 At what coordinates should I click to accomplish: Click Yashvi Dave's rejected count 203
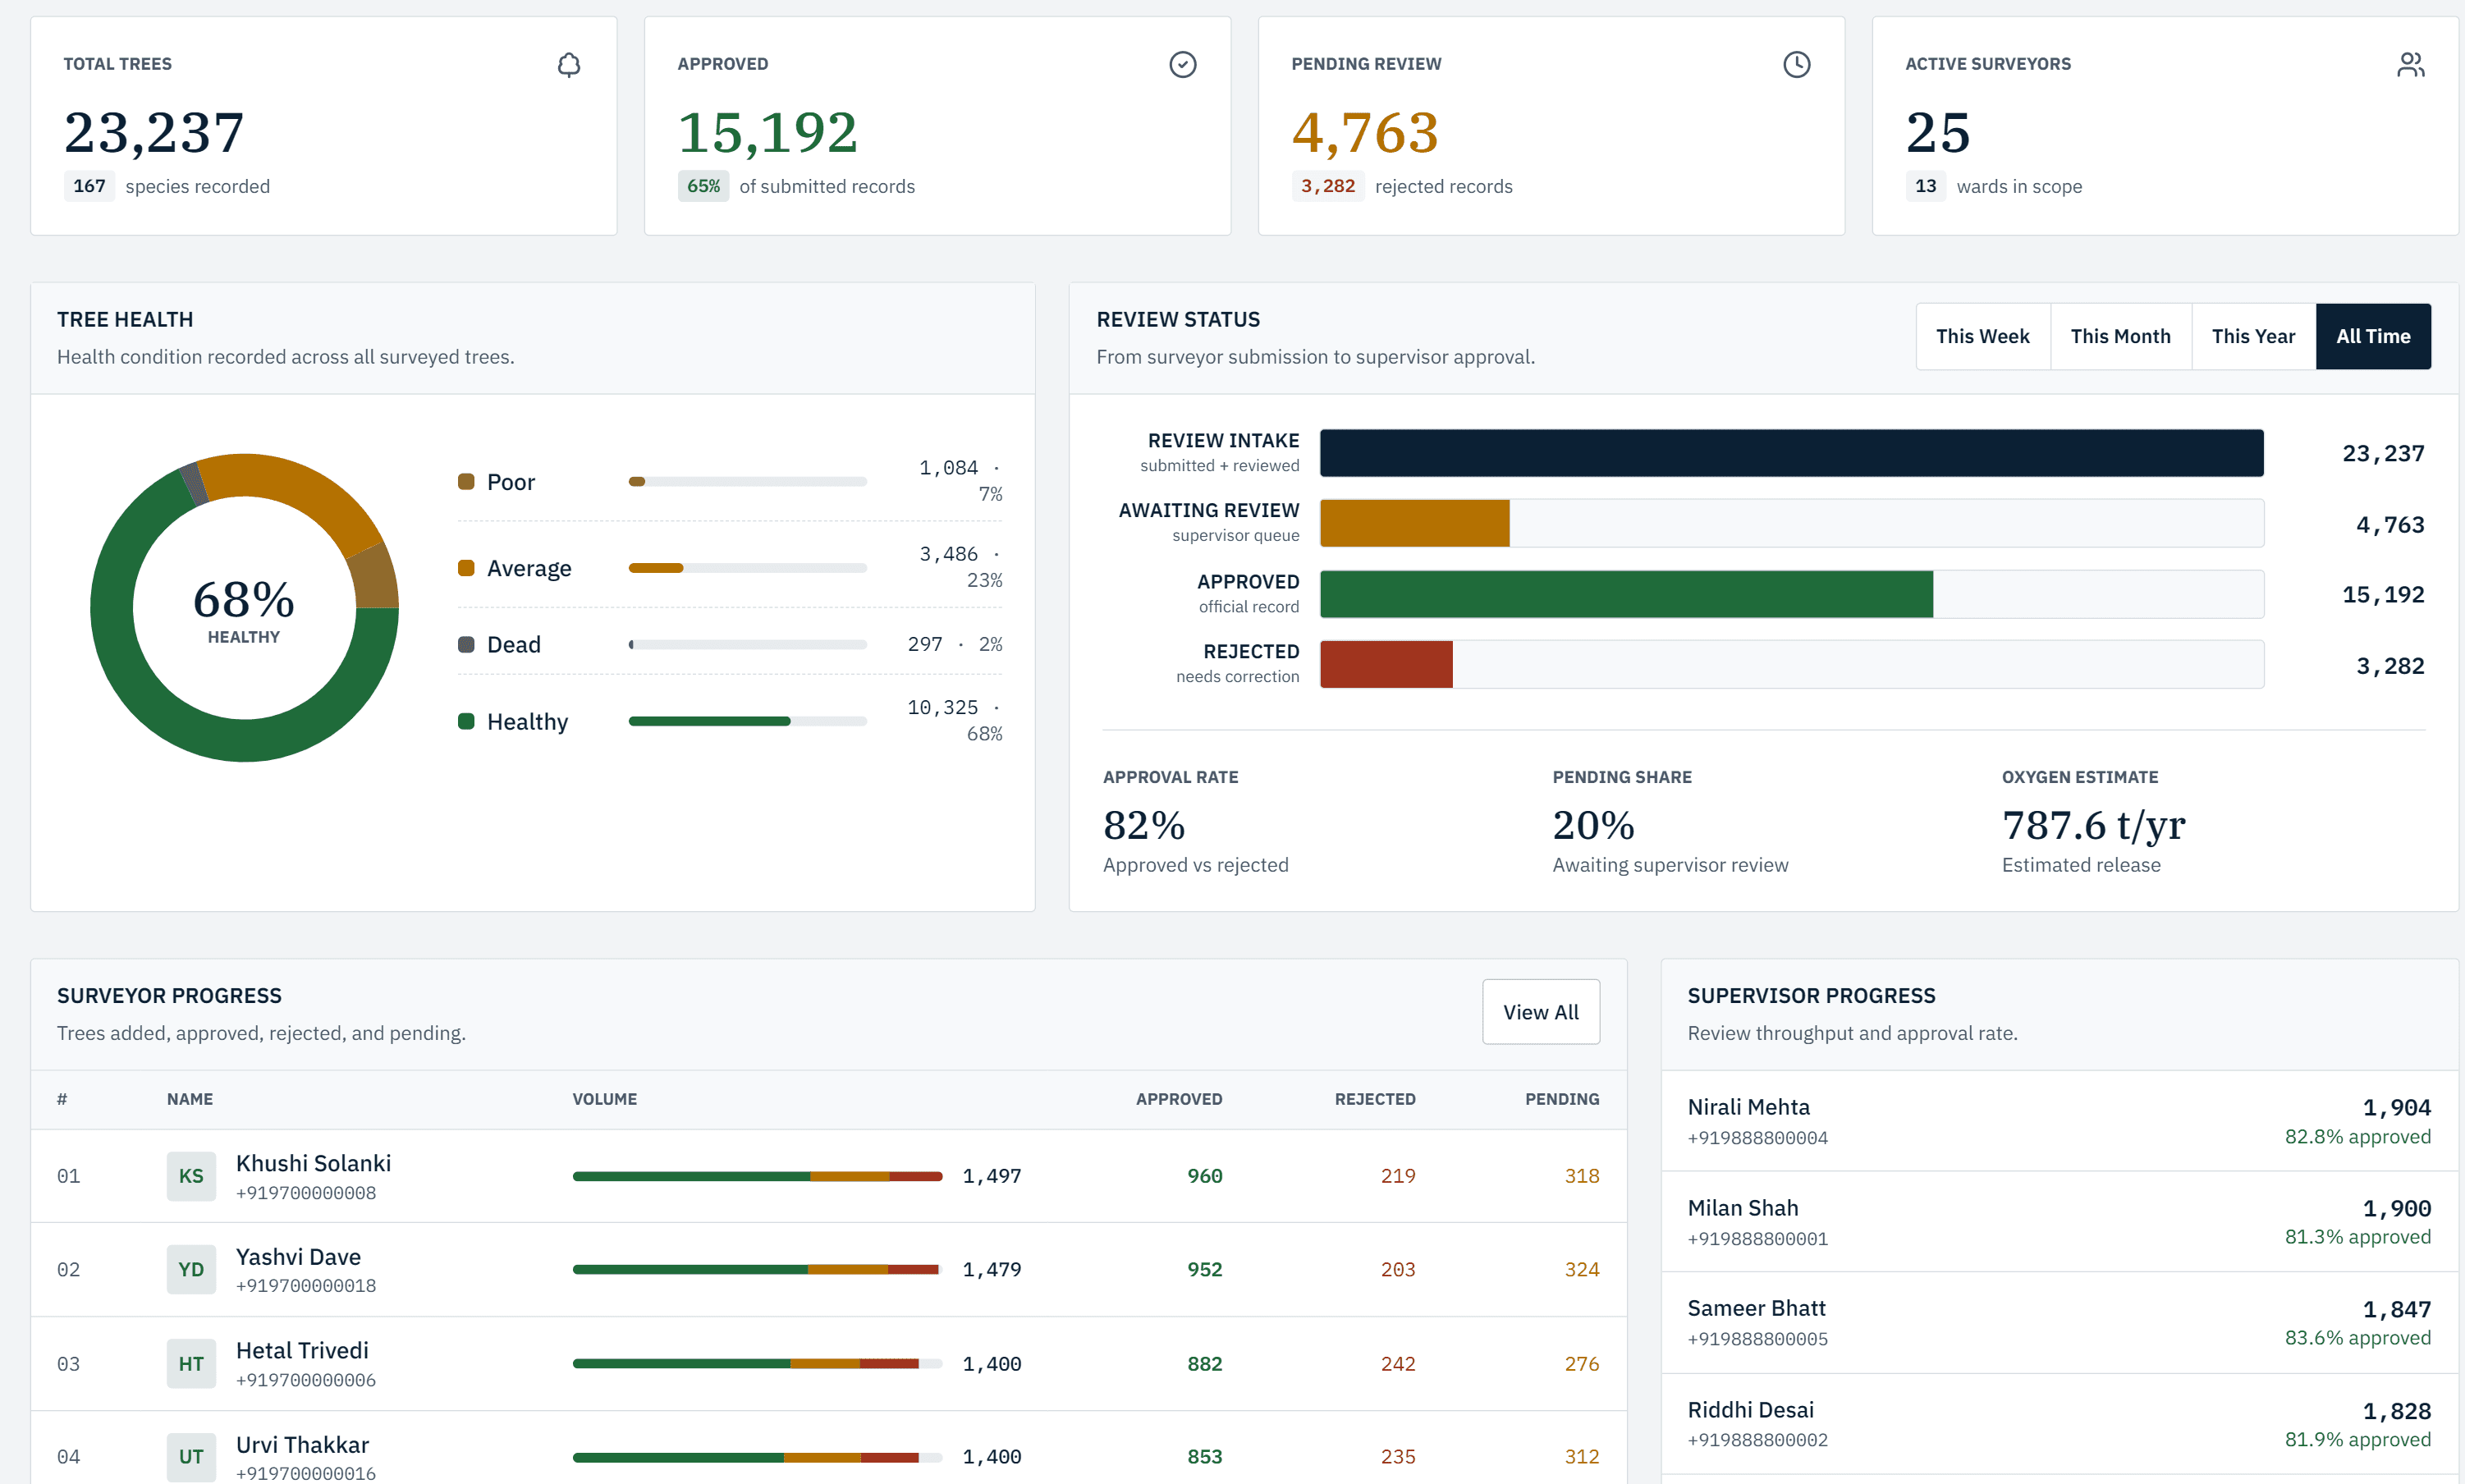[x=1398, y=1270]
